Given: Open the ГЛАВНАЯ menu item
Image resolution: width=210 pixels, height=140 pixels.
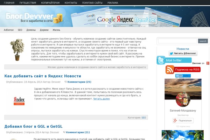Looking at the screenshot, I should (x=9, y=3).
